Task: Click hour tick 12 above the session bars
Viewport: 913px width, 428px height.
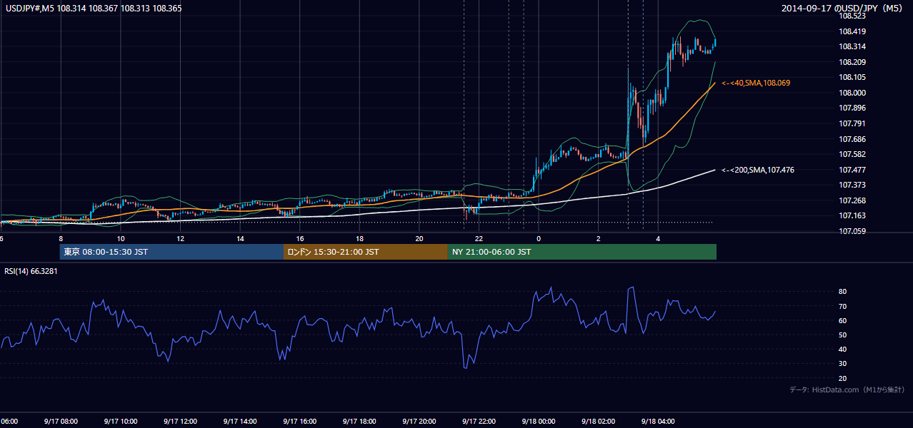Action: 180,238
